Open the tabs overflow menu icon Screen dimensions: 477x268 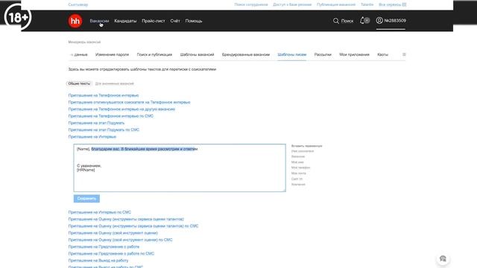tap(404, 54)
